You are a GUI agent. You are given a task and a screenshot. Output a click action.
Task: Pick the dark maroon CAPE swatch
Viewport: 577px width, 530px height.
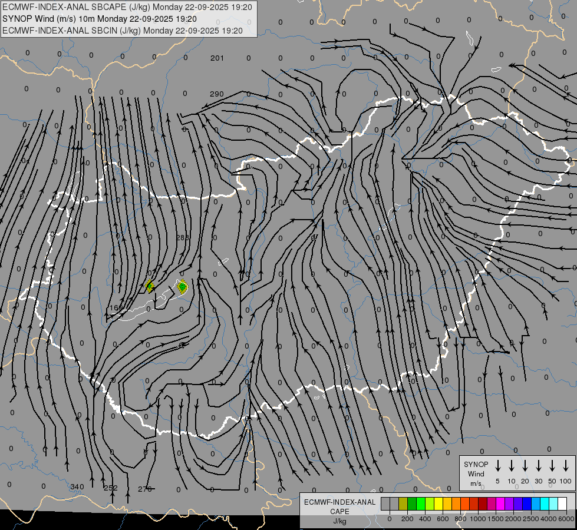[483, 503]
